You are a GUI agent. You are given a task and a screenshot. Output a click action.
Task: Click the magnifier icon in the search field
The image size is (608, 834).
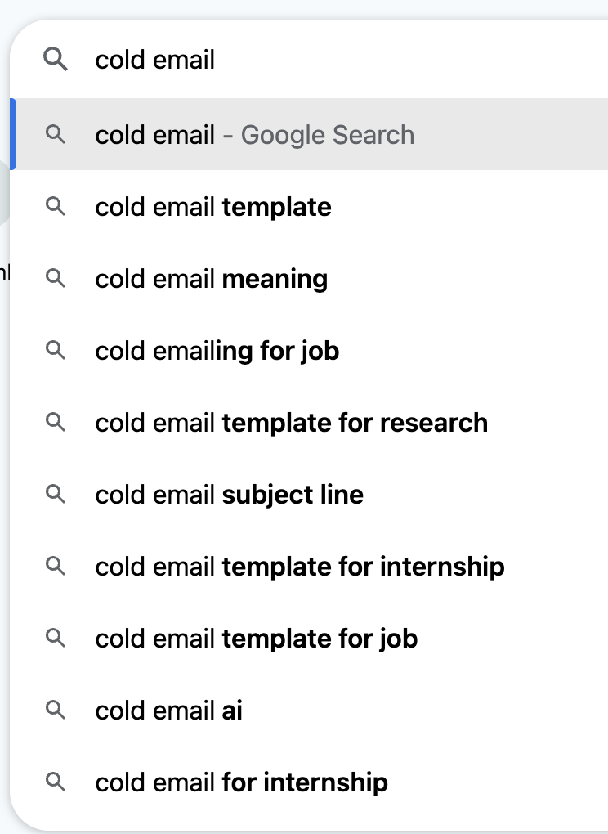pyautogui.click(x=56, y=59)
